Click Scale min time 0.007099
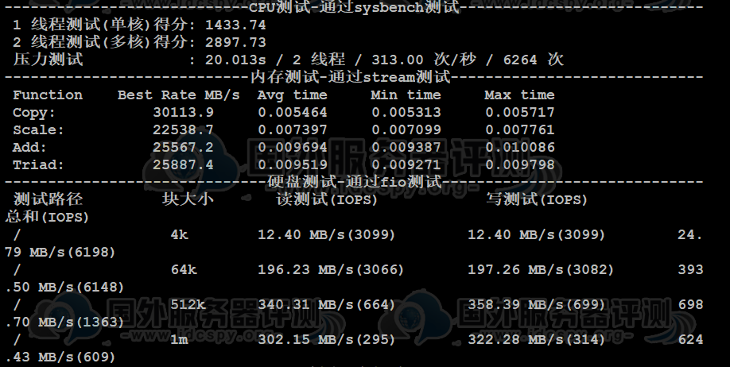This screenshot has height=367, width=730. [406, 129]
